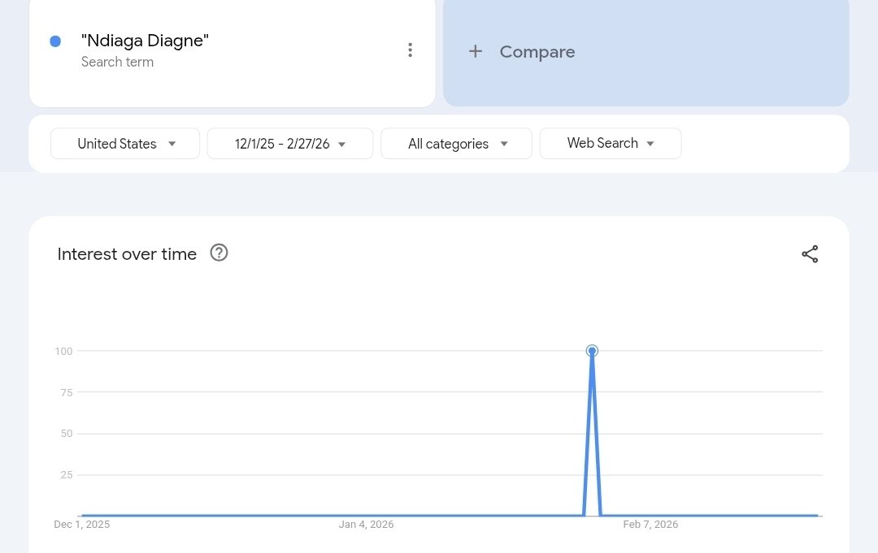The image size is (878, 553).
Task: Click the "100" y-axis label
Action: click(x=64, y=351)
